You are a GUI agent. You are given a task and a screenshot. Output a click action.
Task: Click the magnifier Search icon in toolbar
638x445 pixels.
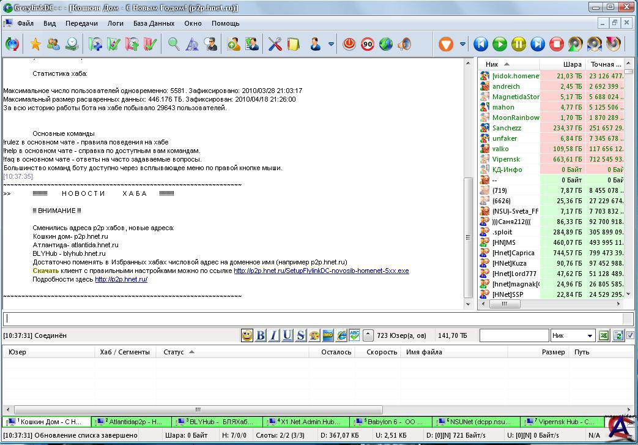click(x=174, y=44)
